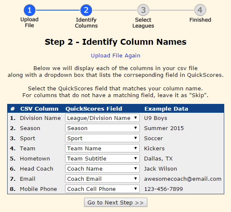231x212 pixels.
Task: Click the Select Leagues step label
Action: [x=143, y=23]
